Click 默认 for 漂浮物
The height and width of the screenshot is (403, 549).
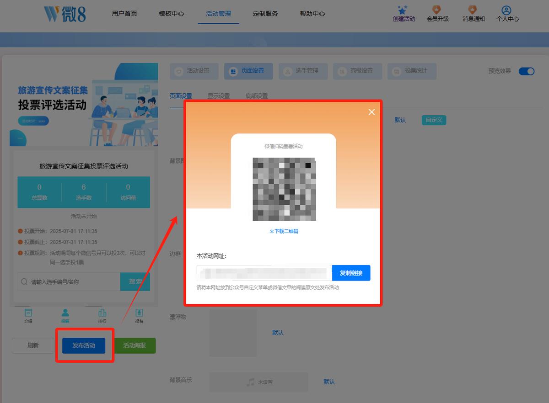pos(278,332)
